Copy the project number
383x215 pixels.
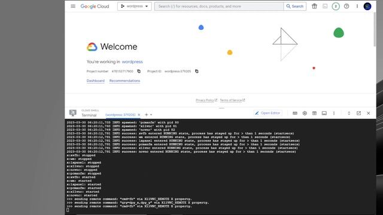pos(139,71)
